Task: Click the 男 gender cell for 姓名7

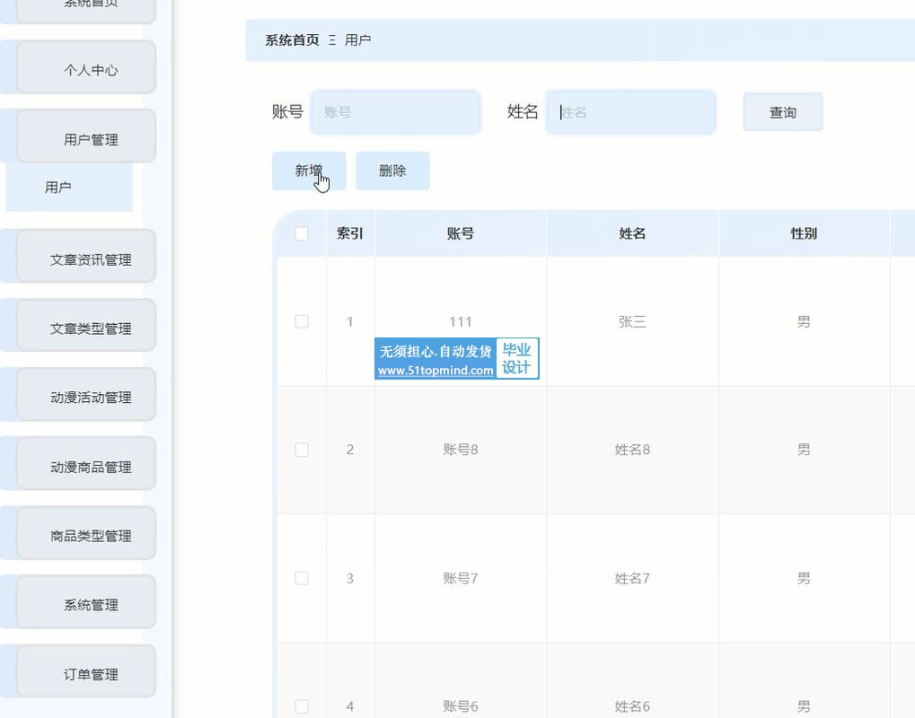Action: 805,578
